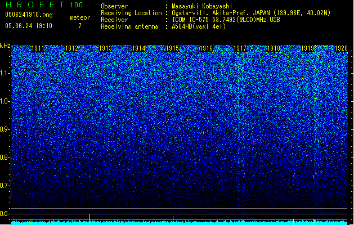Viewport: 354px width, 225px height.
Task: Click the 1918 time marker
Action: click(274, 48)
